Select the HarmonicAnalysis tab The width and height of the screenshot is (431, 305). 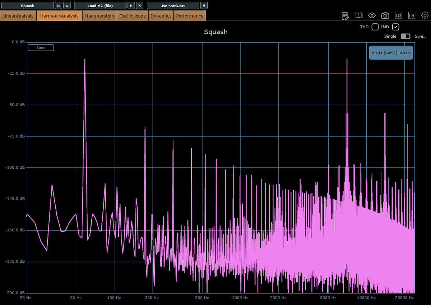(x=59, y=16)
